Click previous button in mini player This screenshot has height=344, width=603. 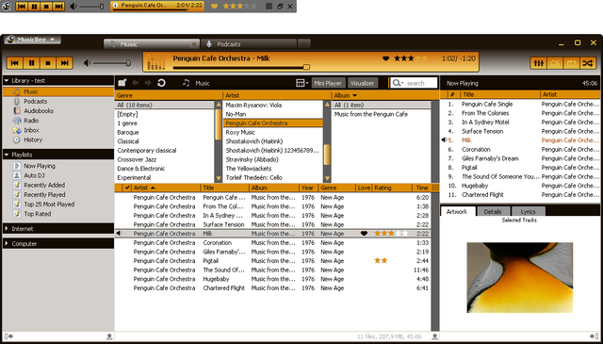[x=22, y=7]
